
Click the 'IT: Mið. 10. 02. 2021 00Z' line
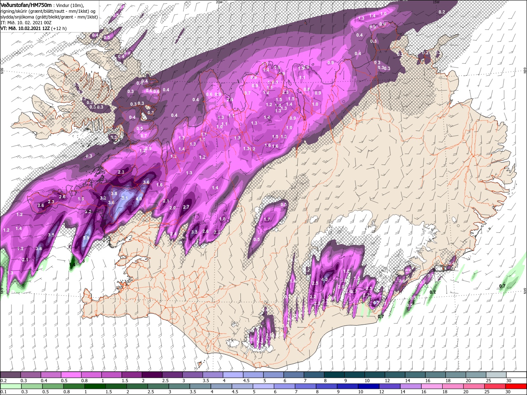(25, 23)
